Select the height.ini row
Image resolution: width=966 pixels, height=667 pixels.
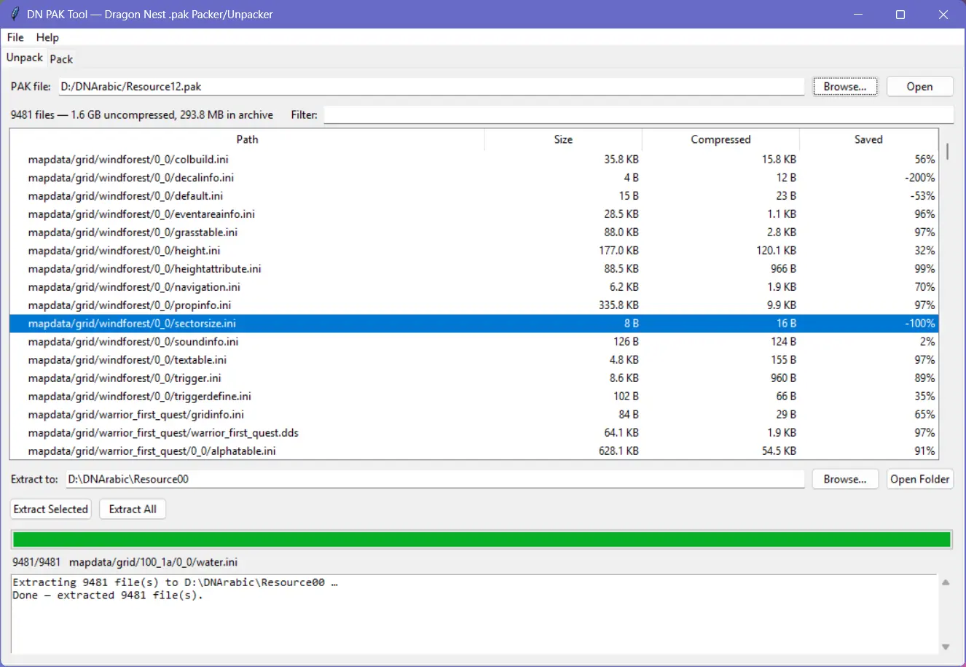[x=474, y=250]
